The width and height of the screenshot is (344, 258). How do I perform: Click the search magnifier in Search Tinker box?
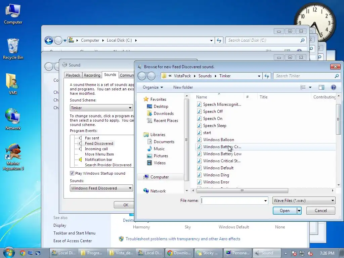337,76
